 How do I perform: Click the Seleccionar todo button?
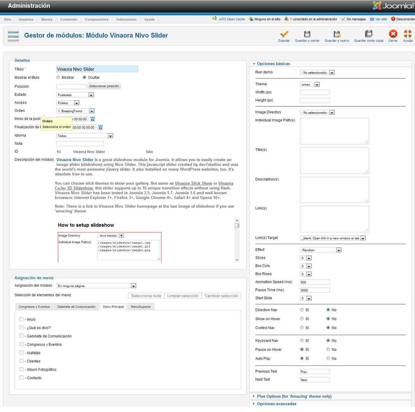pyautogui.click(x=146, y=296)
